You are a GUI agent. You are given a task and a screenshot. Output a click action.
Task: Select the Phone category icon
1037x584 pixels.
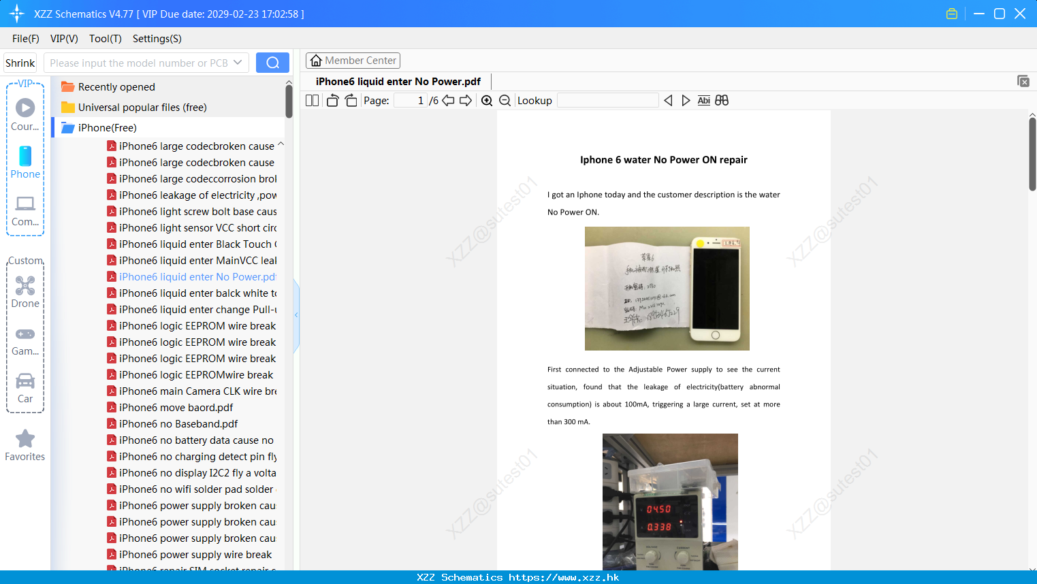point(25,156)
